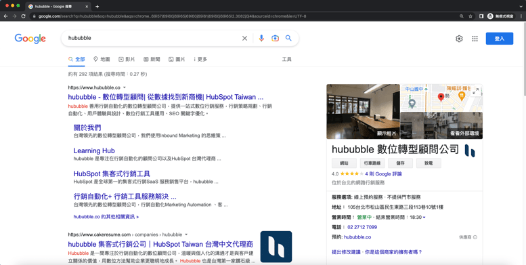Open 關於我們 sitelink
The width and height of the screenshot is (526, 265).
(87, 127)
